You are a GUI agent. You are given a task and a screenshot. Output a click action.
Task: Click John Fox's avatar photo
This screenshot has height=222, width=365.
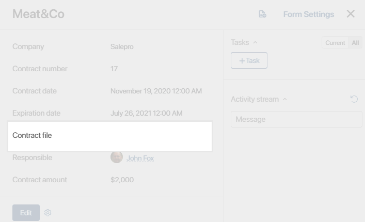tap(117, 157)
